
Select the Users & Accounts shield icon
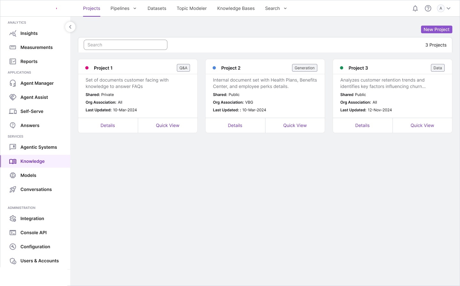(x=13, y=261)
